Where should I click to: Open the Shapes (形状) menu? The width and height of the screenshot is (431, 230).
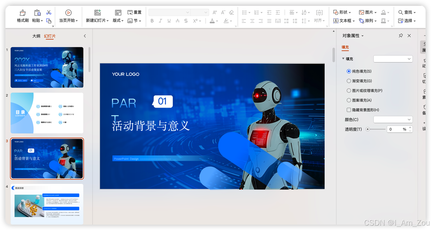(x=342, y=12)
